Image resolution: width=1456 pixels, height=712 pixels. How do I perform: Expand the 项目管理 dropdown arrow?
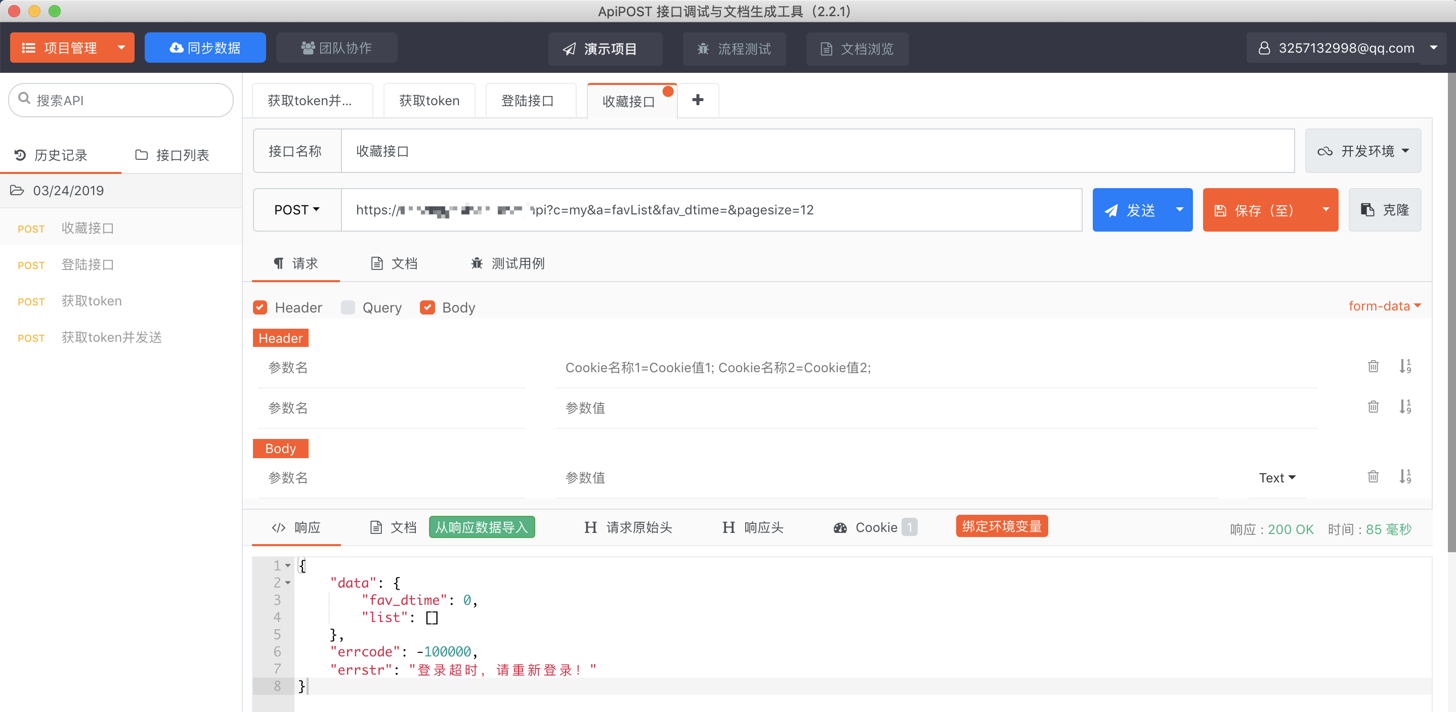[121, 48]
